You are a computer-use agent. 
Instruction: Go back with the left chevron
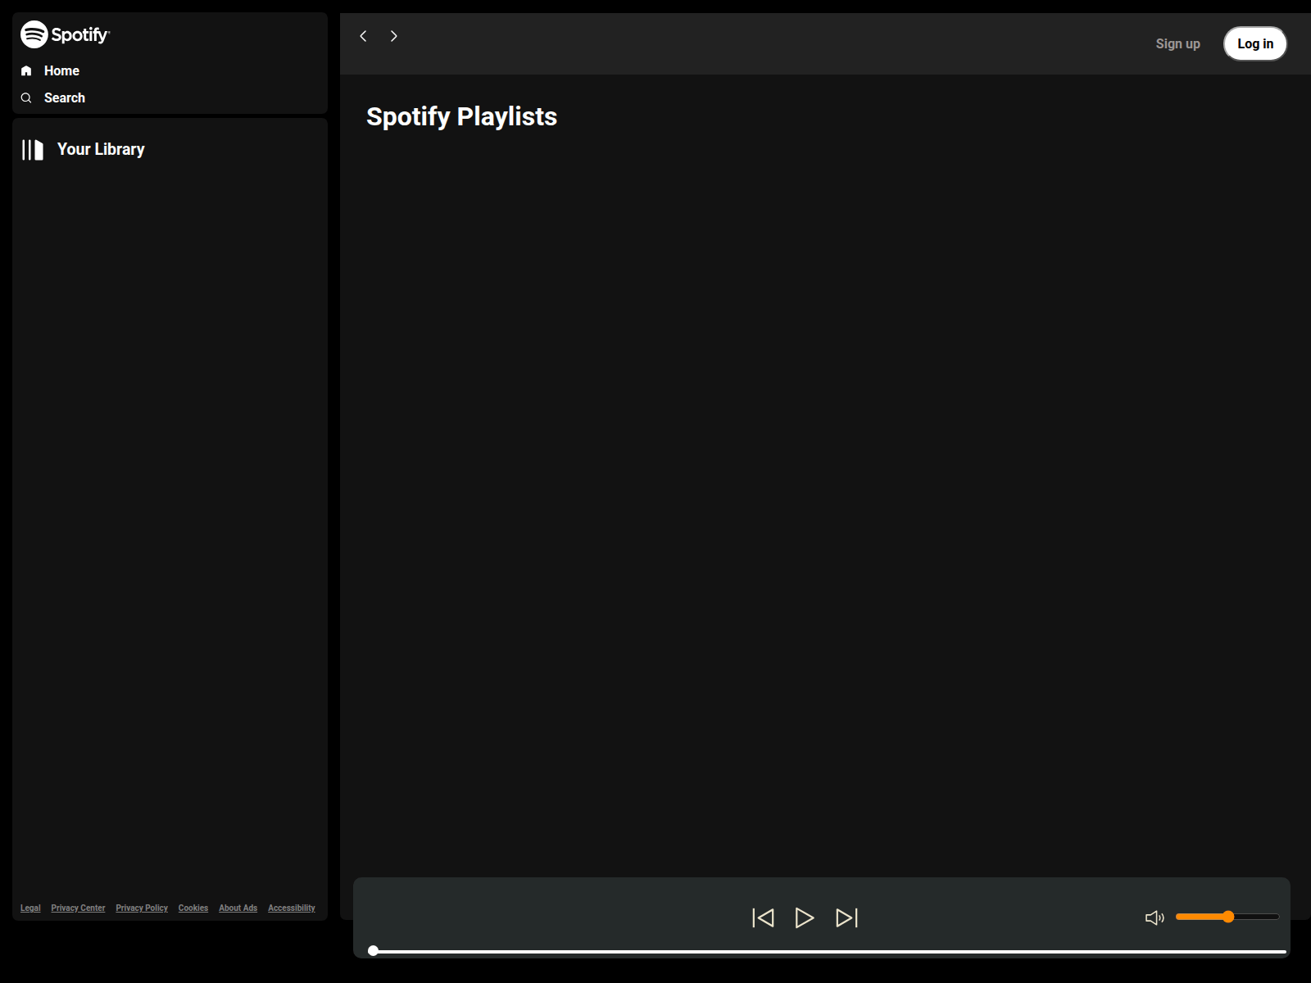(x=363, y=36)
